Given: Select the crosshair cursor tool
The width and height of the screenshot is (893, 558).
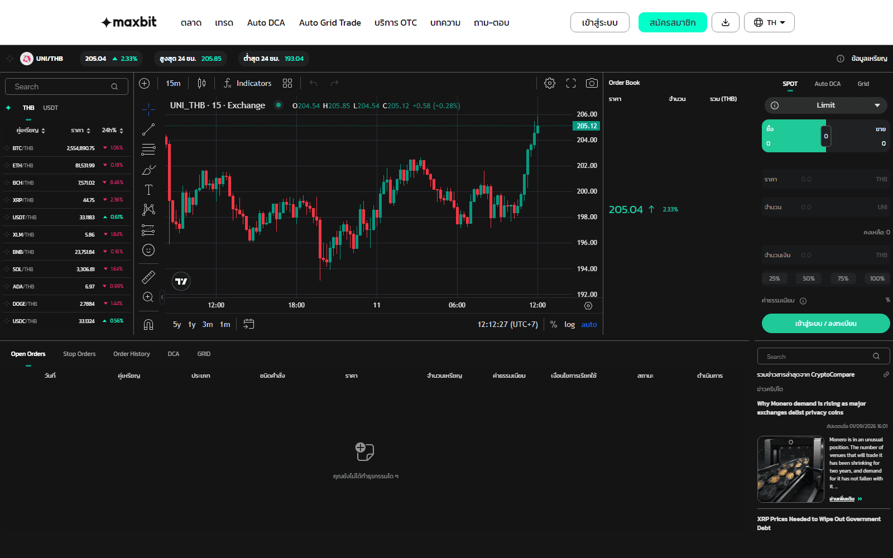Looking at the screenshot, I should [148, 109].
